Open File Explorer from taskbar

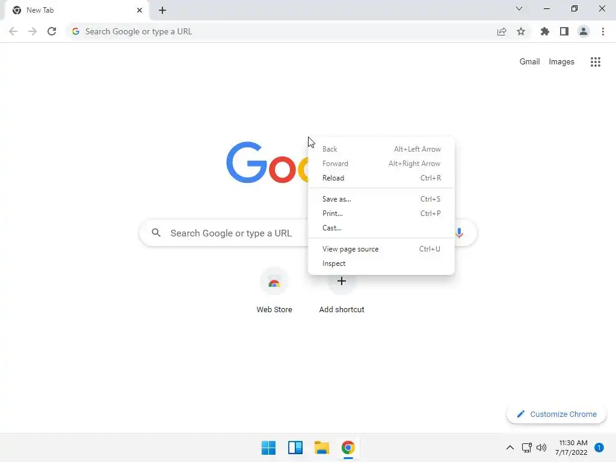coord(322,448)
